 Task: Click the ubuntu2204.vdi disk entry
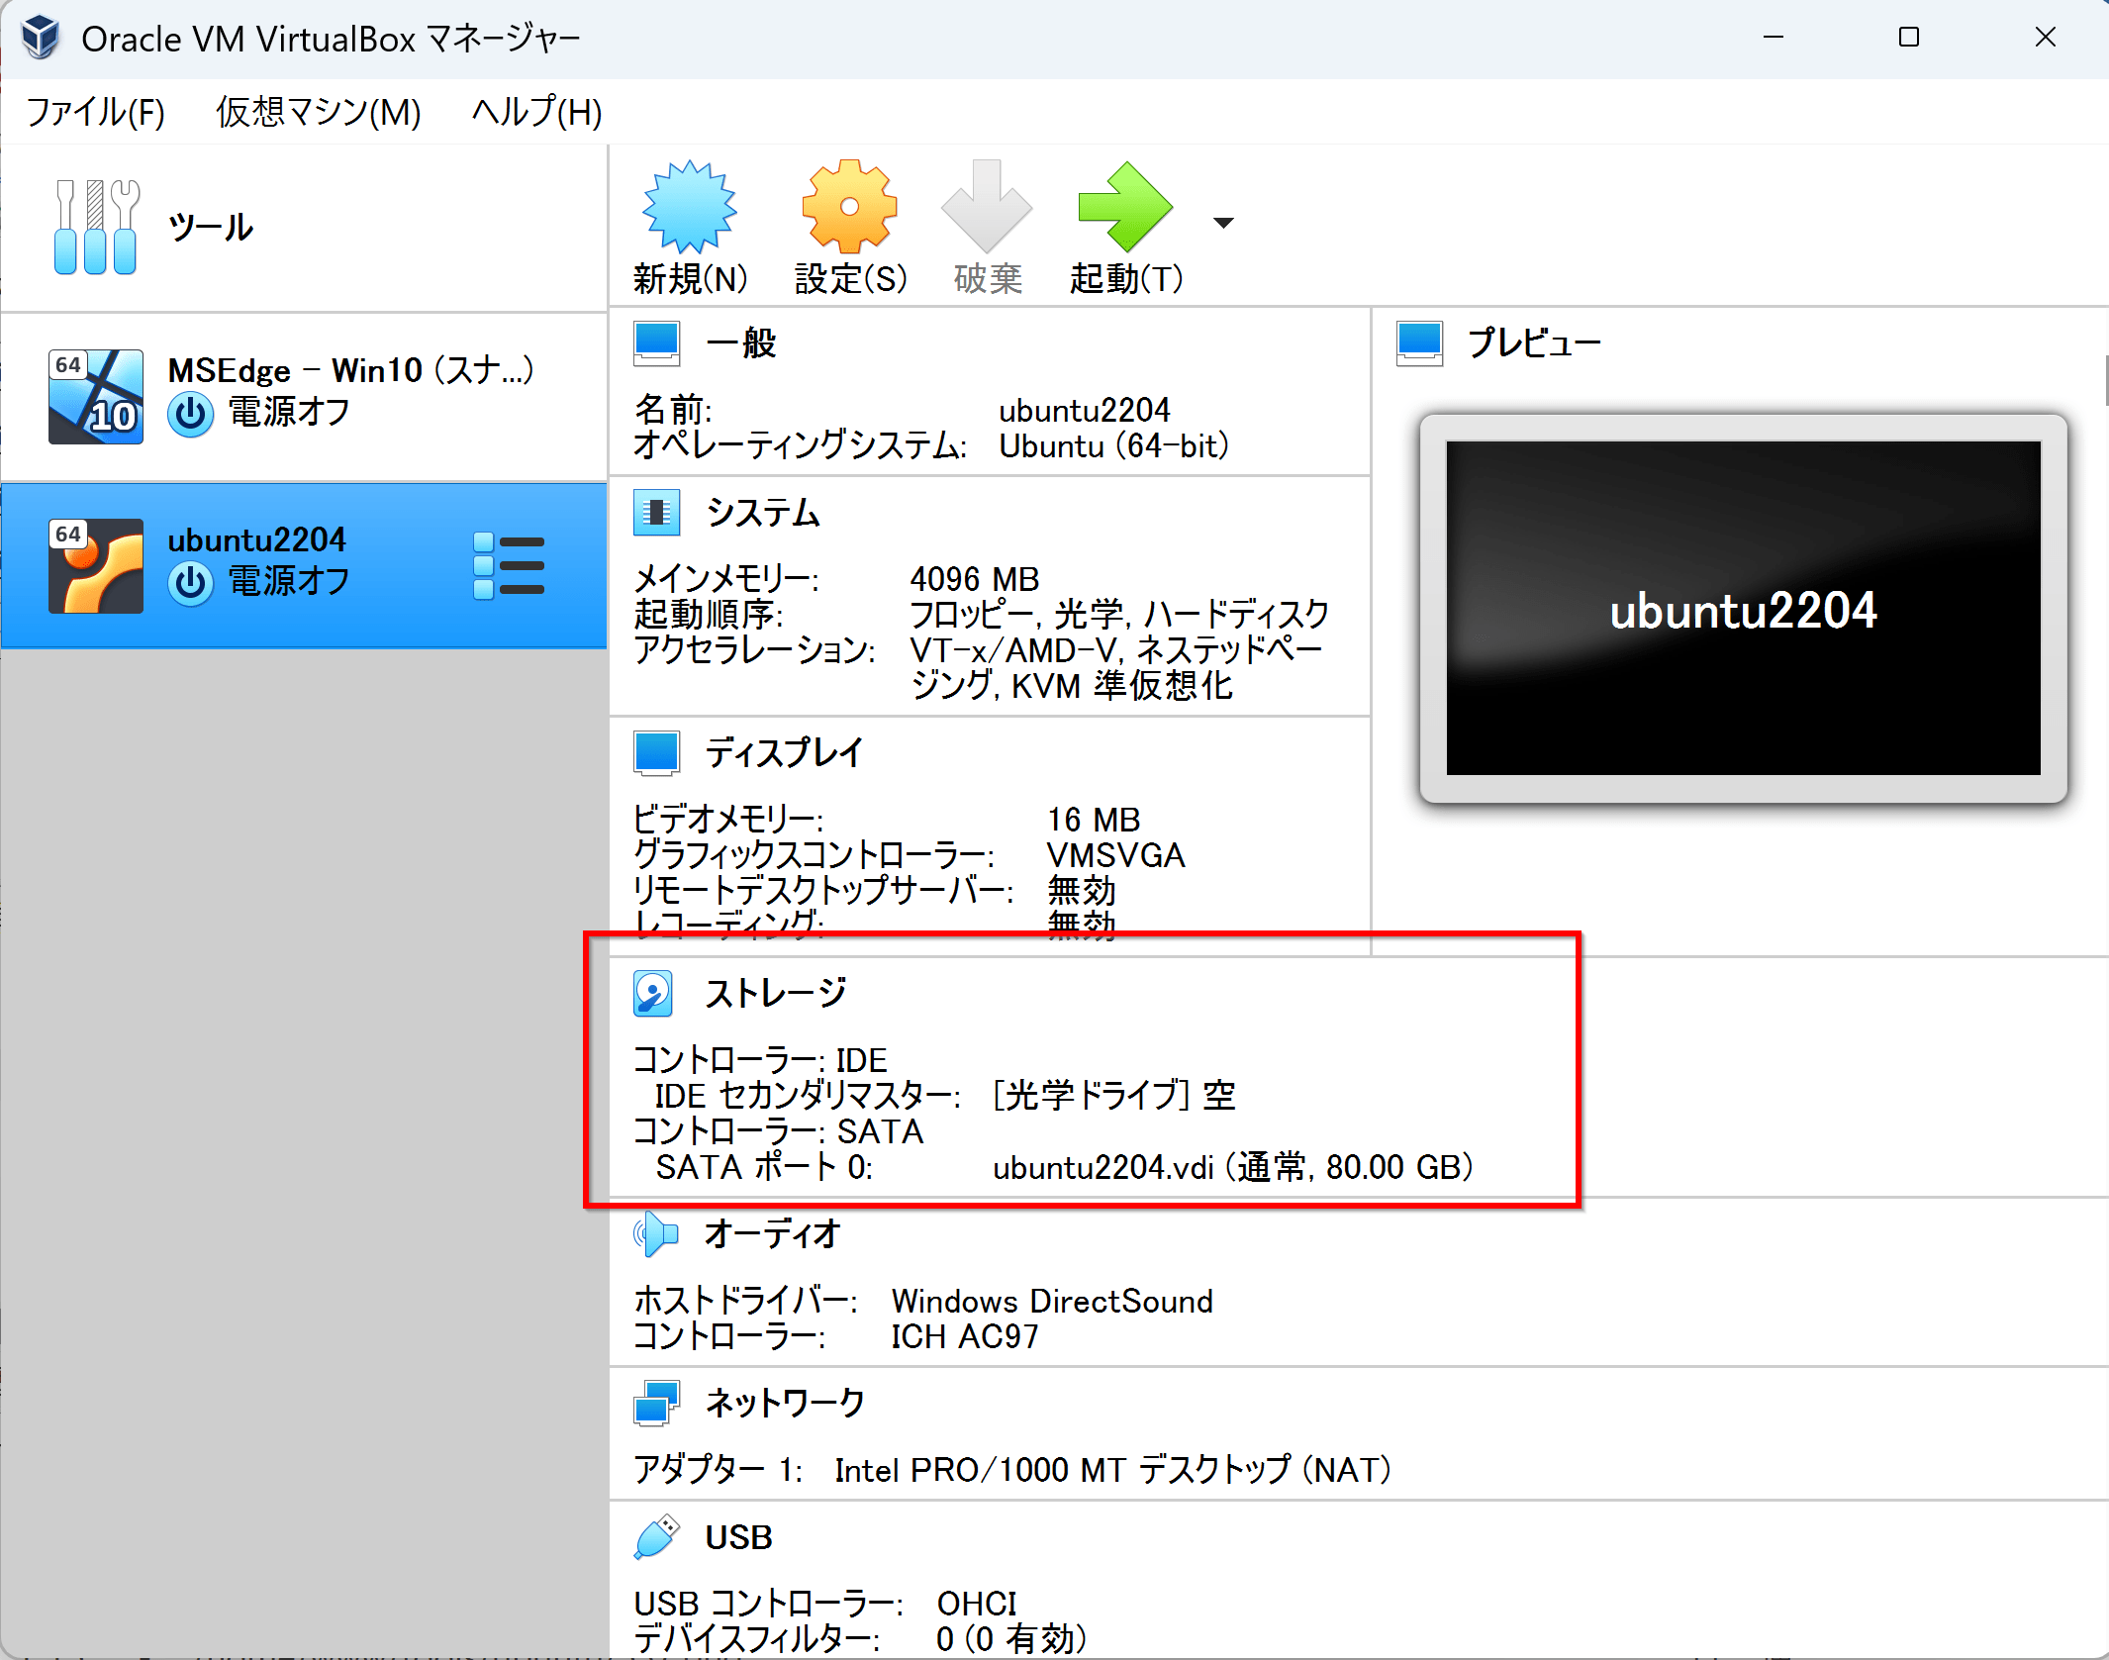(x=1102, y=1167)
